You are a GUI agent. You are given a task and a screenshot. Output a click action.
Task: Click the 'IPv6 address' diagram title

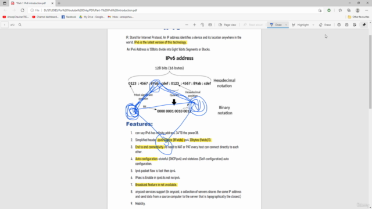point(180,58)
